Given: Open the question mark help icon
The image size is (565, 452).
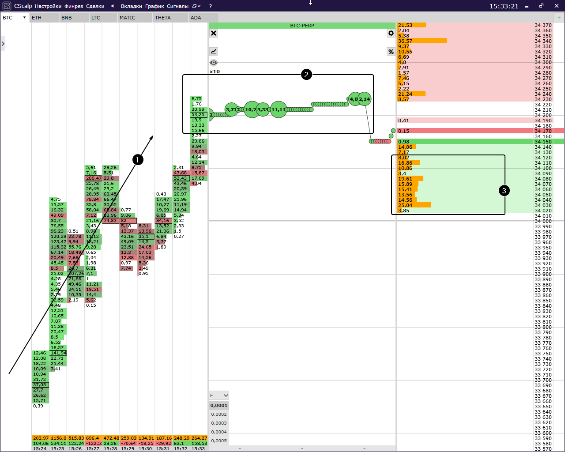Looking at the screenshot, I should [x=211, y=6].
